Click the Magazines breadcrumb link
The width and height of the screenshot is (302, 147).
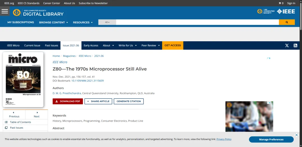pos(69,56)
